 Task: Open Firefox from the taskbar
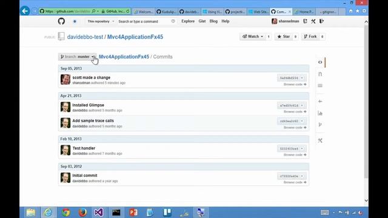[x=82, y=213]
